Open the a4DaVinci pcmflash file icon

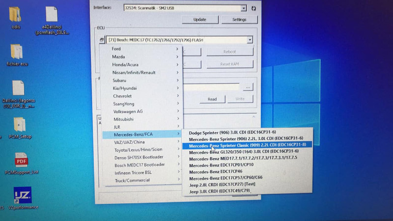[52, 14]
